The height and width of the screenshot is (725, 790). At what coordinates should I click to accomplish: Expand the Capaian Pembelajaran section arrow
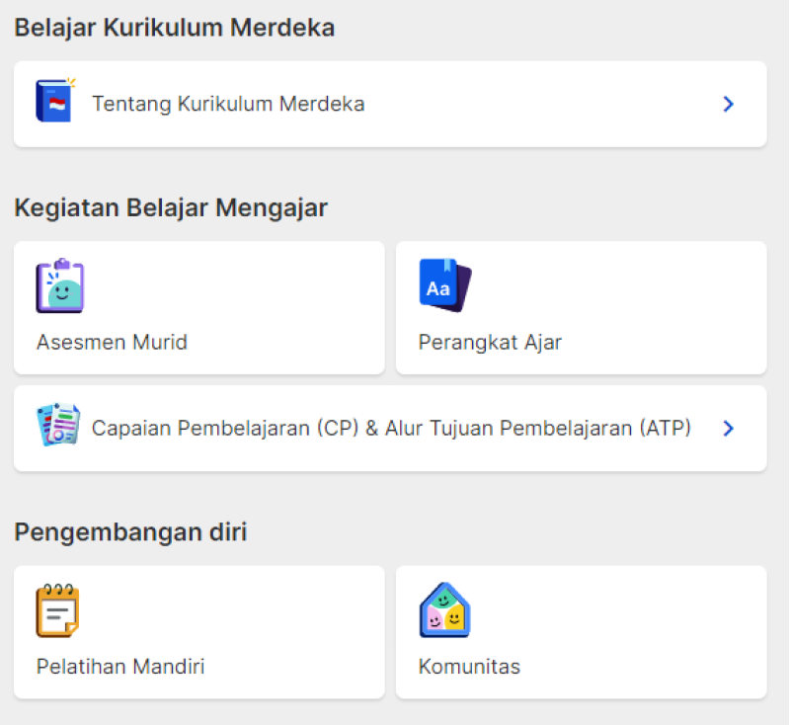728,428
